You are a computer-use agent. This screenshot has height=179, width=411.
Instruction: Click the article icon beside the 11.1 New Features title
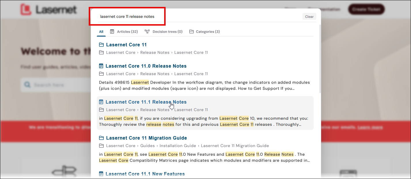[101, 174]
